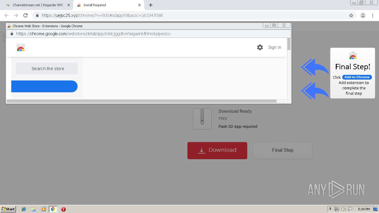The height and width of the screenshot is (213, 379).
Task: Open the Action Center flag icon
Action: (351, 209)
